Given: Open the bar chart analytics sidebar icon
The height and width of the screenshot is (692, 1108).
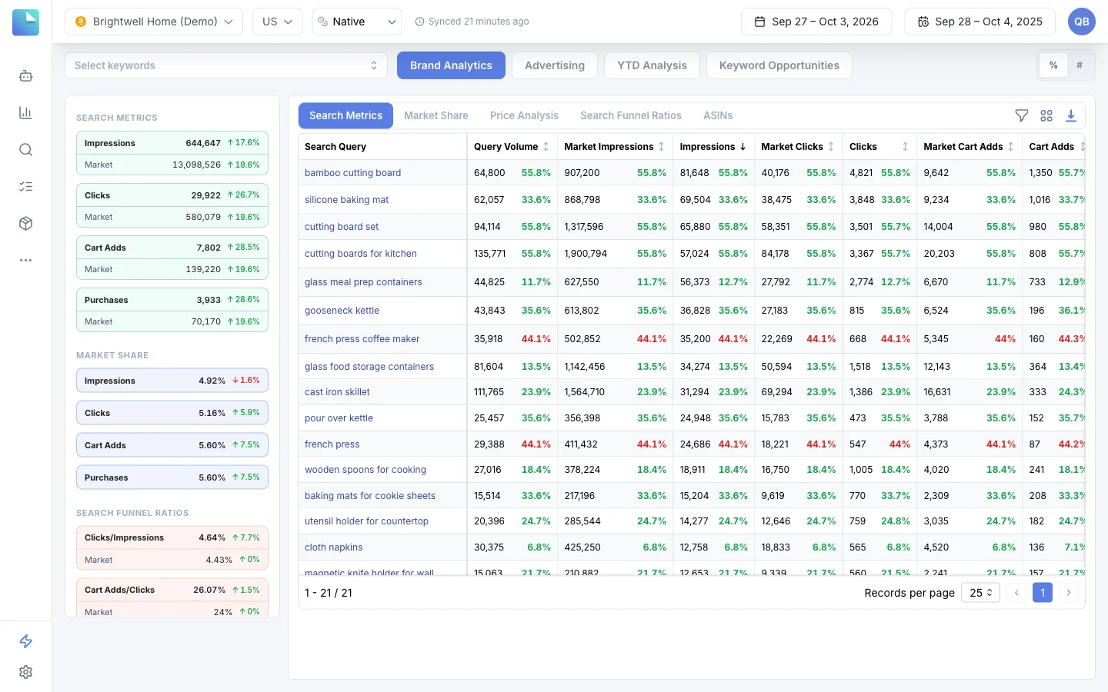Looking at the screenshot, I should 25,112.
